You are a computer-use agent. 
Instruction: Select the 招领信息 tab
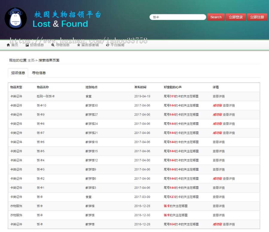(18, 73)
